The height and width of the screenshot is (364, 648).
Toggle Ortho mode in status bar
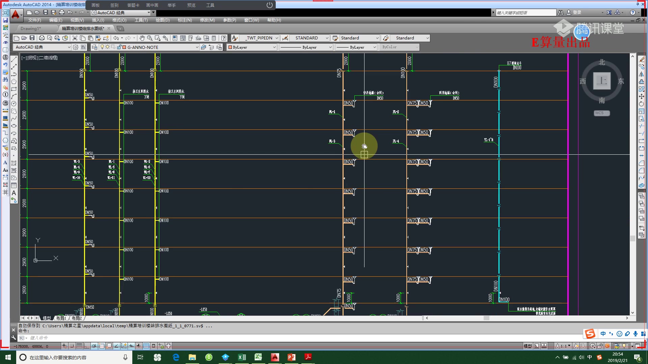86,346
